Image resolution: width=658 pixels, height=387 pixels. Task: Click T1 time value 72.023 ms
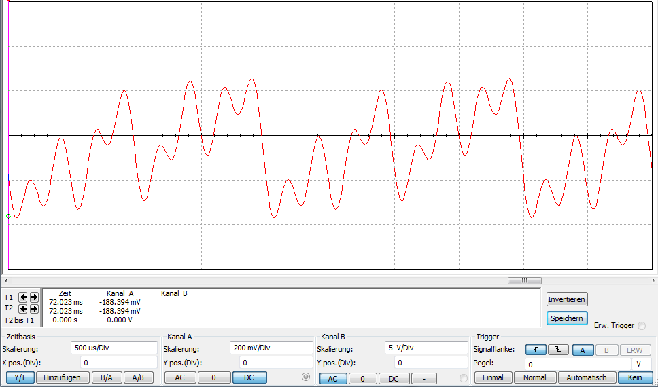click(x=66, y=302)
